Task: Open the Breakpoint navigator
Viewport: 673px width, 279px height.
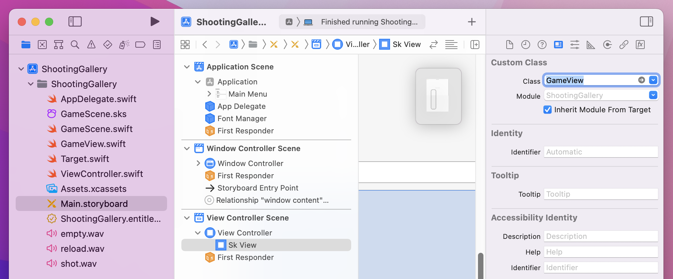Action: coord(140,45)
